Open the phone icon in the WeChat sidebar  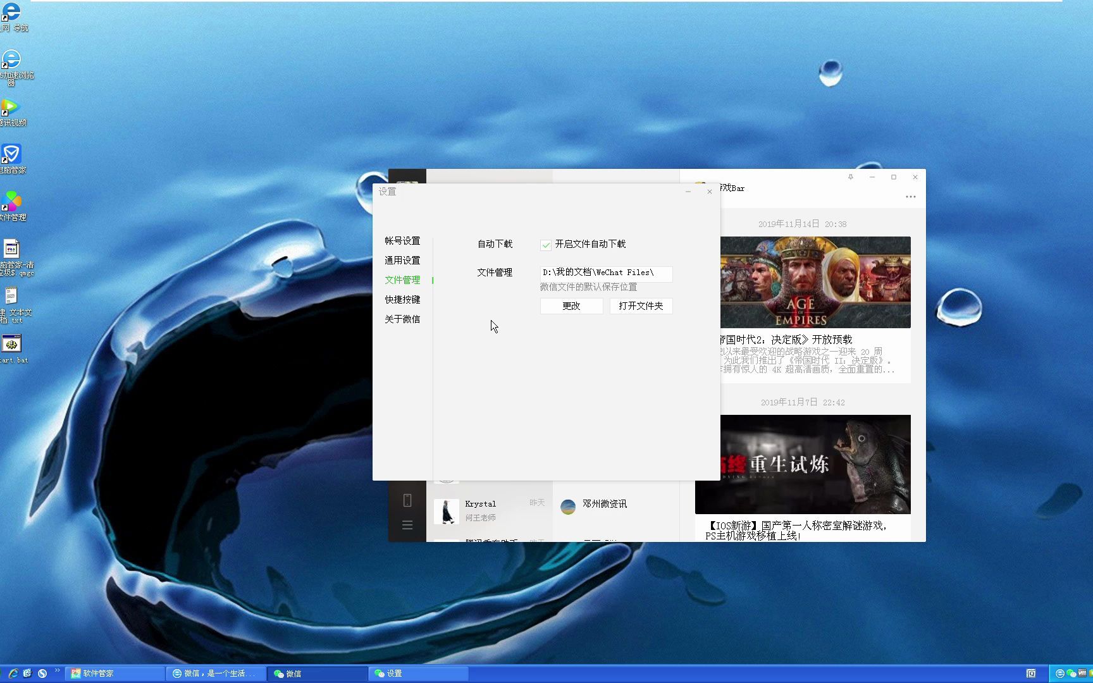click(407, 500)
